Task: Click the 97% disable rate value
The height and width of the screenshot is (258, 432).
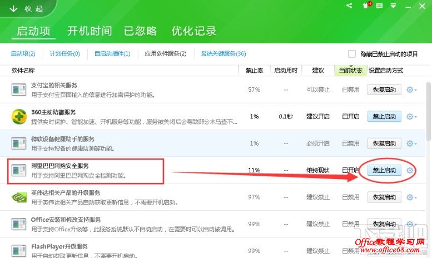Action: pyautogui.click(x=254, y=197)
